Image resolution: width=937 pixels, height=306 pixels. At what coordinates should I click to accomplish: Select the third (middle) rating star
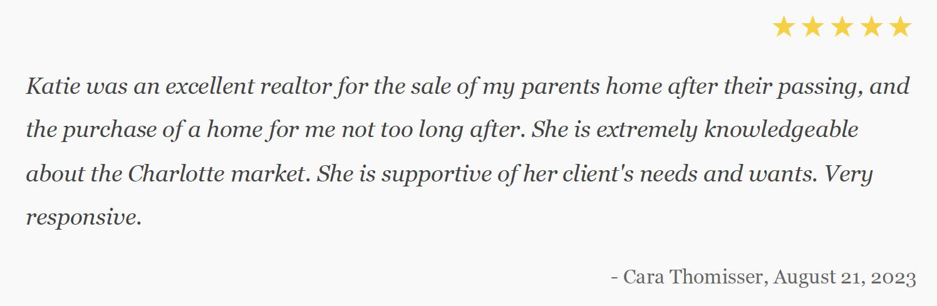842,27
